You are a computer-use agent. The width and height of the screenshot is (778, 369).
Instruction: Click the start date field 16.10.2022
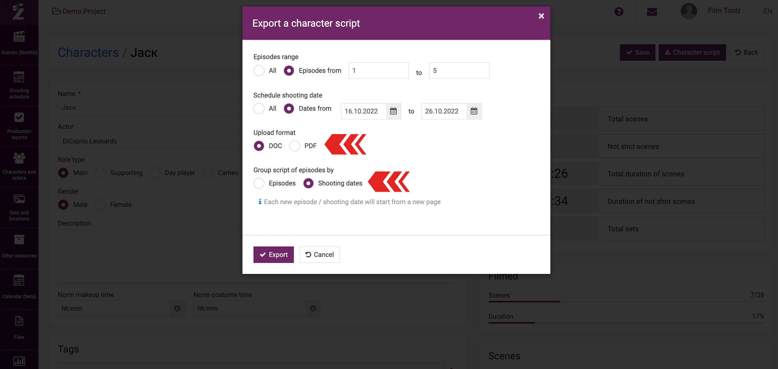coord(363,111)
